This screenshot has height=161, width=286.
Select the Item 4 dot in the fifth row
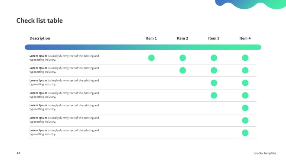click(245, 108)
